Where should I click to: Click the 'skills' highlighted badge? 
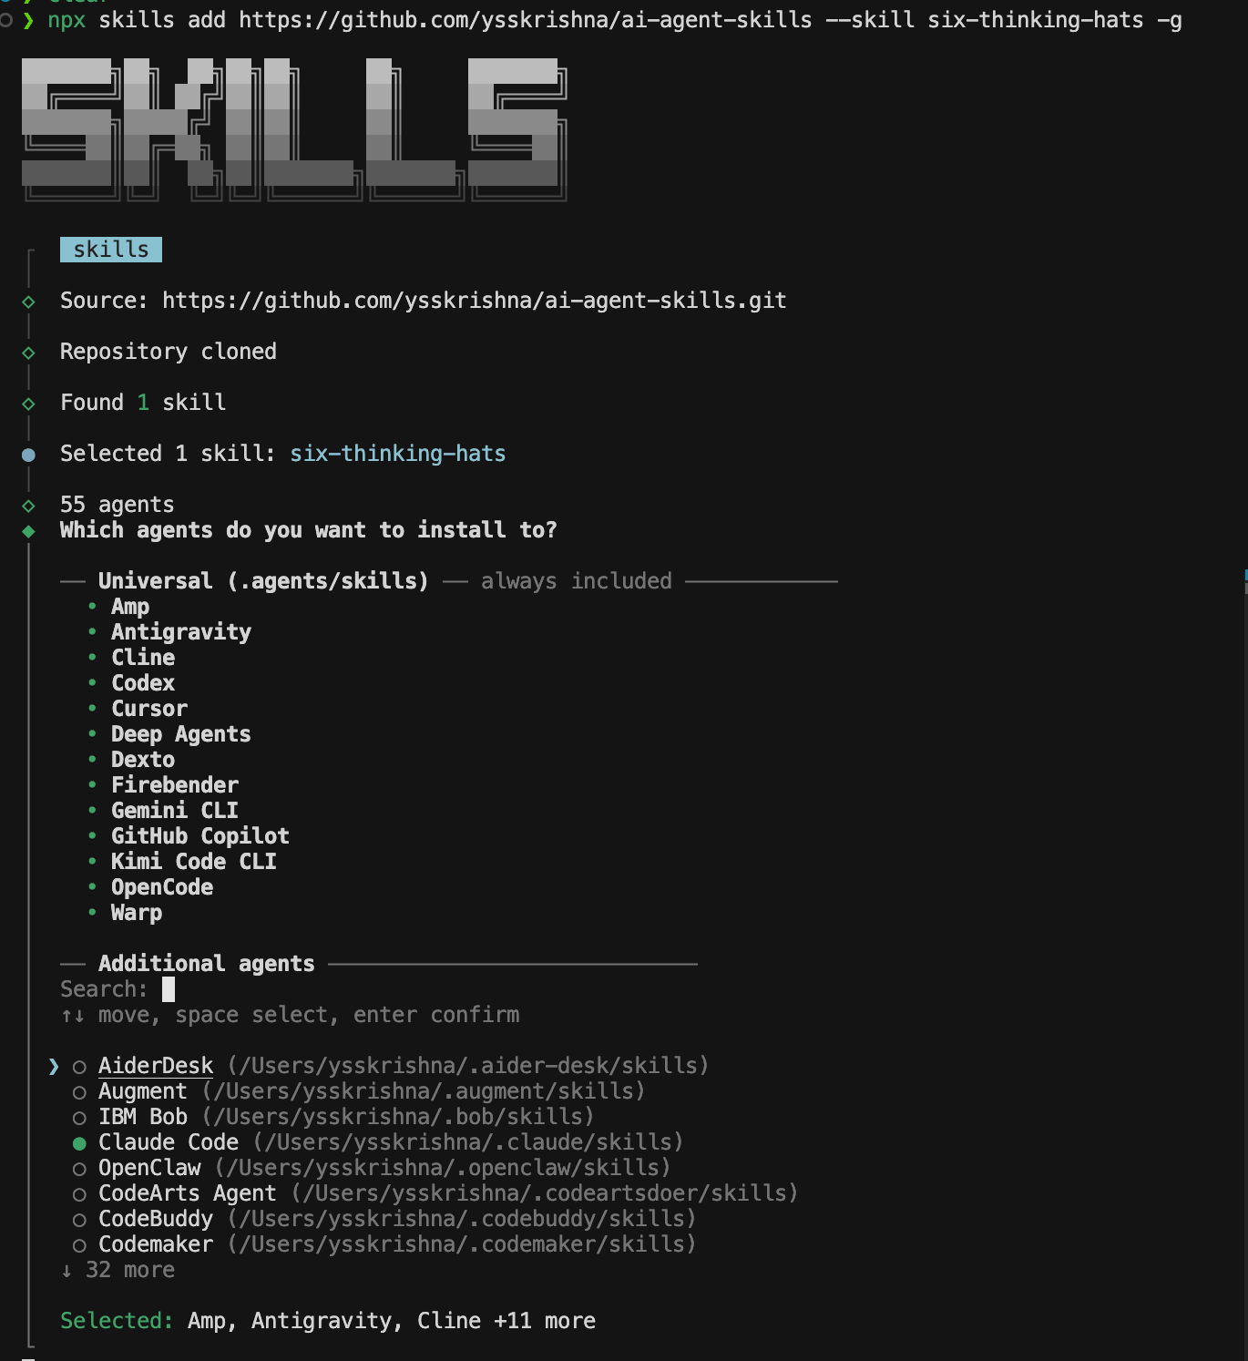(111, 250)
